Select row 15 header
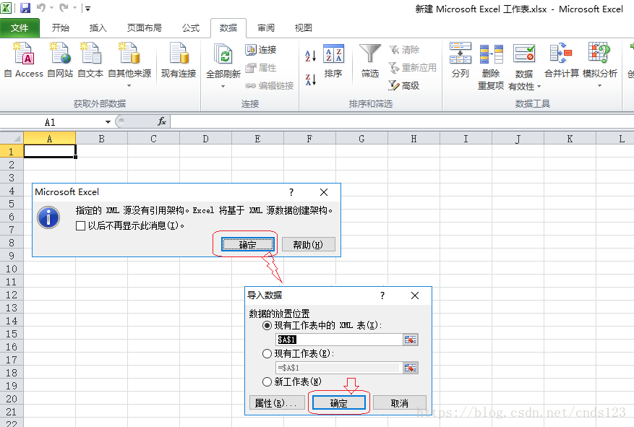 (12, 334)
